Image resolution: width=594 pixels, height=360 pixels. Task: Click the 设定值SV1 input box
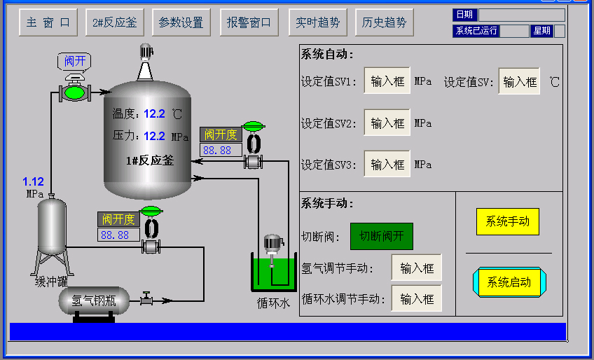pos(387,81)
